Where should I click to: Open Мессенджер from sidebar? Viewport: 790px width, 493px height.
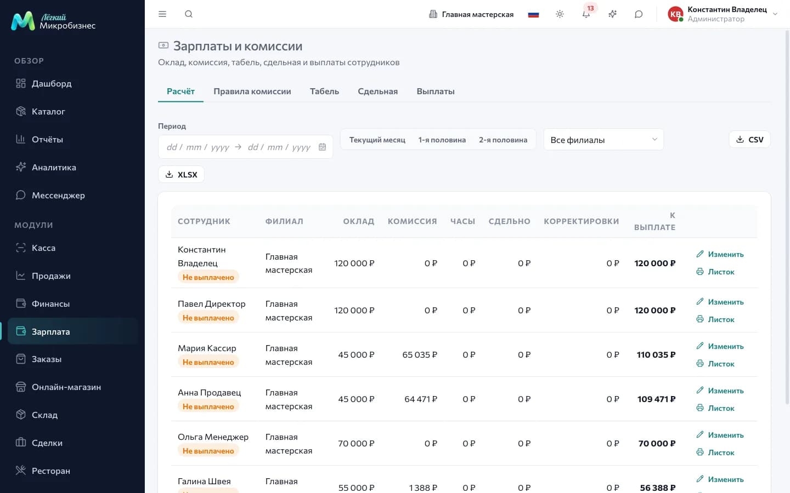coord(72,195)
